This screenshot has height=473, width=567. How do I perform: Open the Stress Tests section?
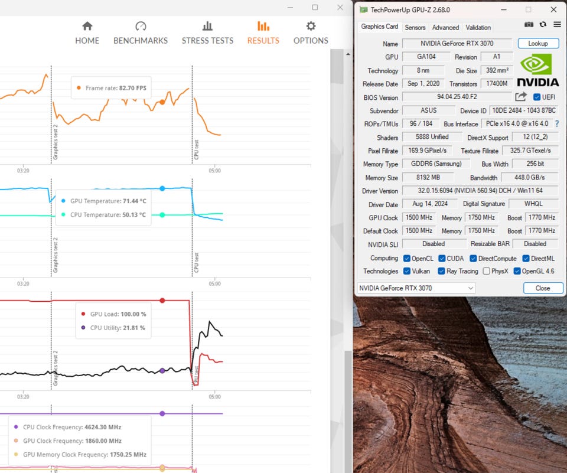[207, 32]
